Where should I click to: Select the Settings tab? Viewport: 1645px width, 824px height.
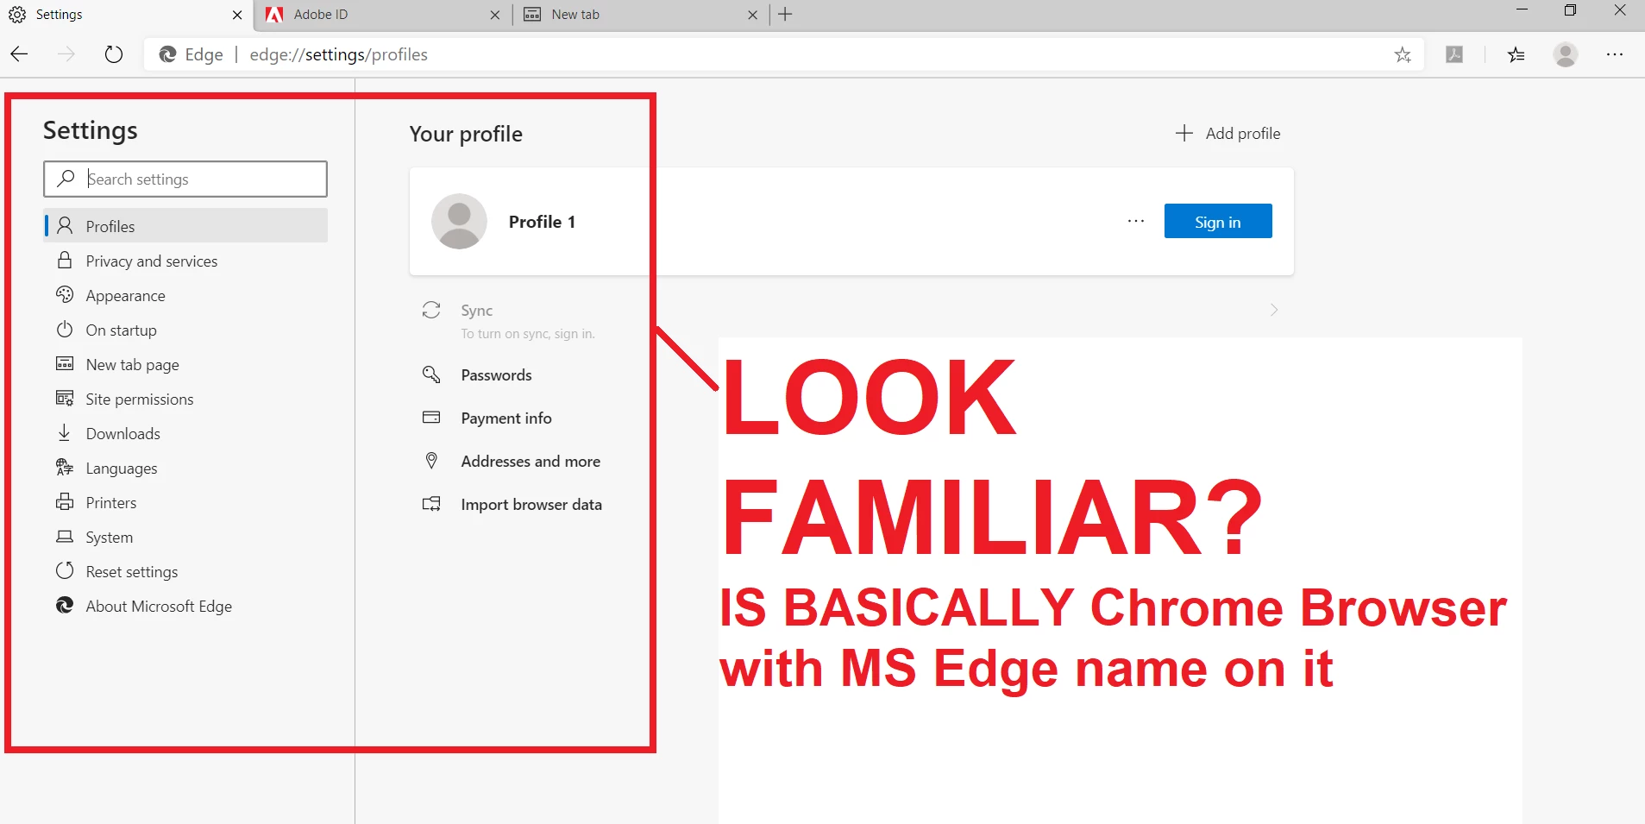(126, 15)
